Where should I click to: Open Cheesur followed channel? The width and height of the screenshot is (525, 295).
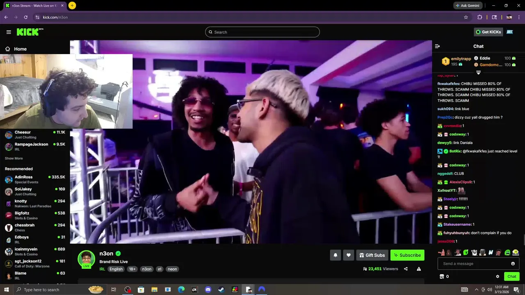click(35, 135)
